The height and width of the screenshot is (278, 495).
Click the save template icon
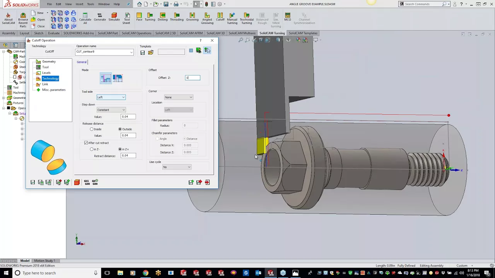pyautogui.click(x=142, y=53)
